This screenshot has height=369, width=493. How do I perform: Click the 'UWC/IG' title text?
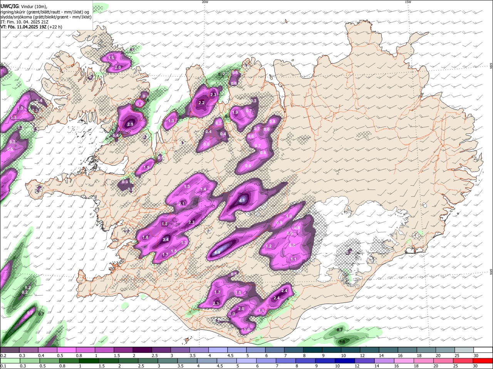9,7
